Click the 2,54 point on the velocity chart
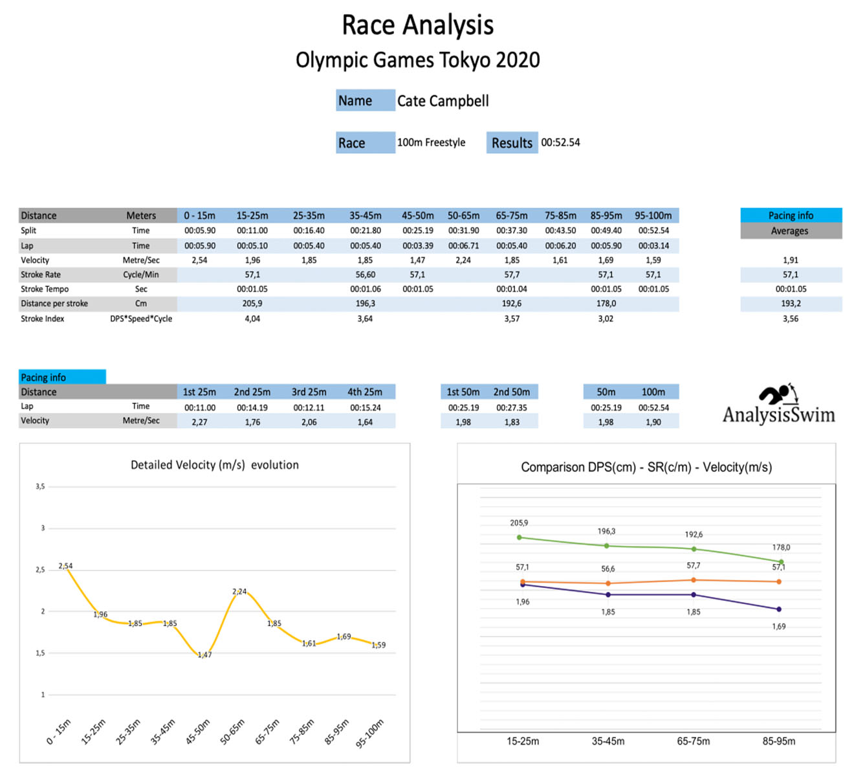The width and height of the screenshot is (854, 777). click(65, 569)
